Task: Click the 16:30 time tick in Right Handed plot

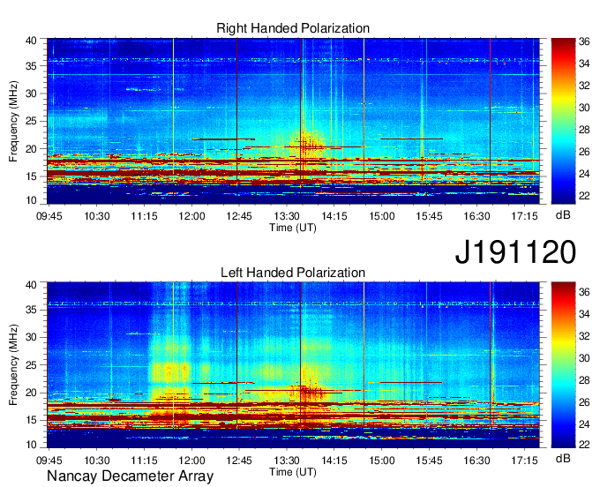Action: 476,216
